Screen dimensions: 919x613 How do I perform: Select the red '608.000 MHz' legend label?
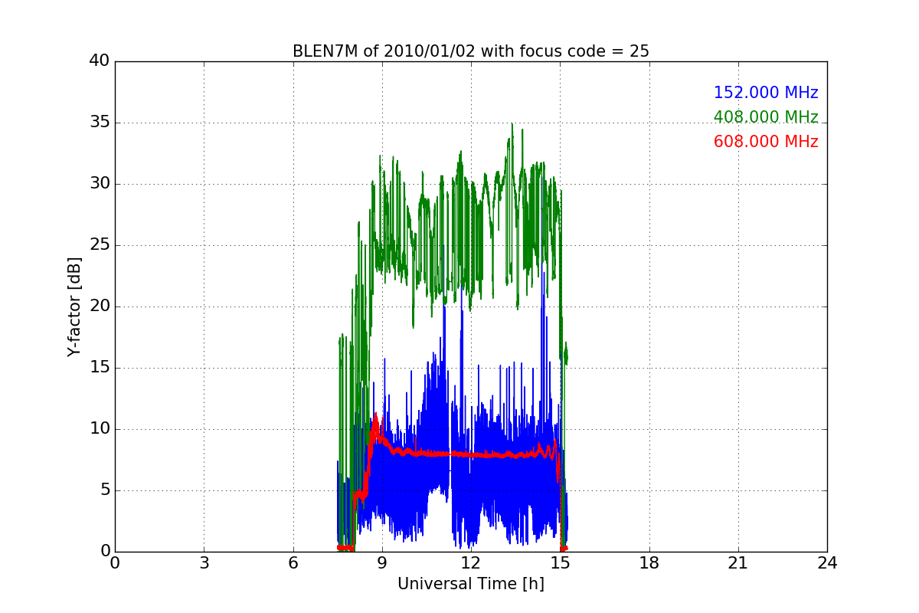point(766,142)
